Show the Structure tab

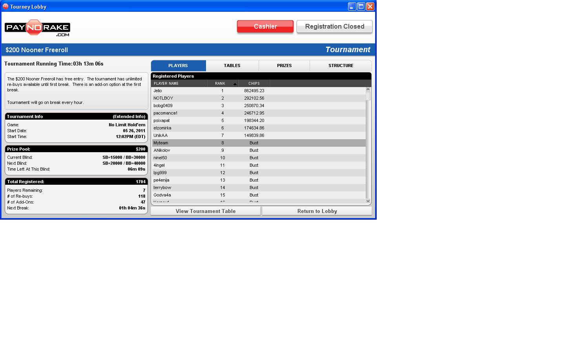pos(341,66)
